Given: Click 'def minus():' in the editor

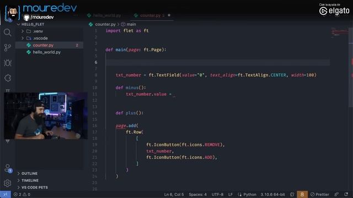Looking at the screenshot, I should [x=131, y=87].
